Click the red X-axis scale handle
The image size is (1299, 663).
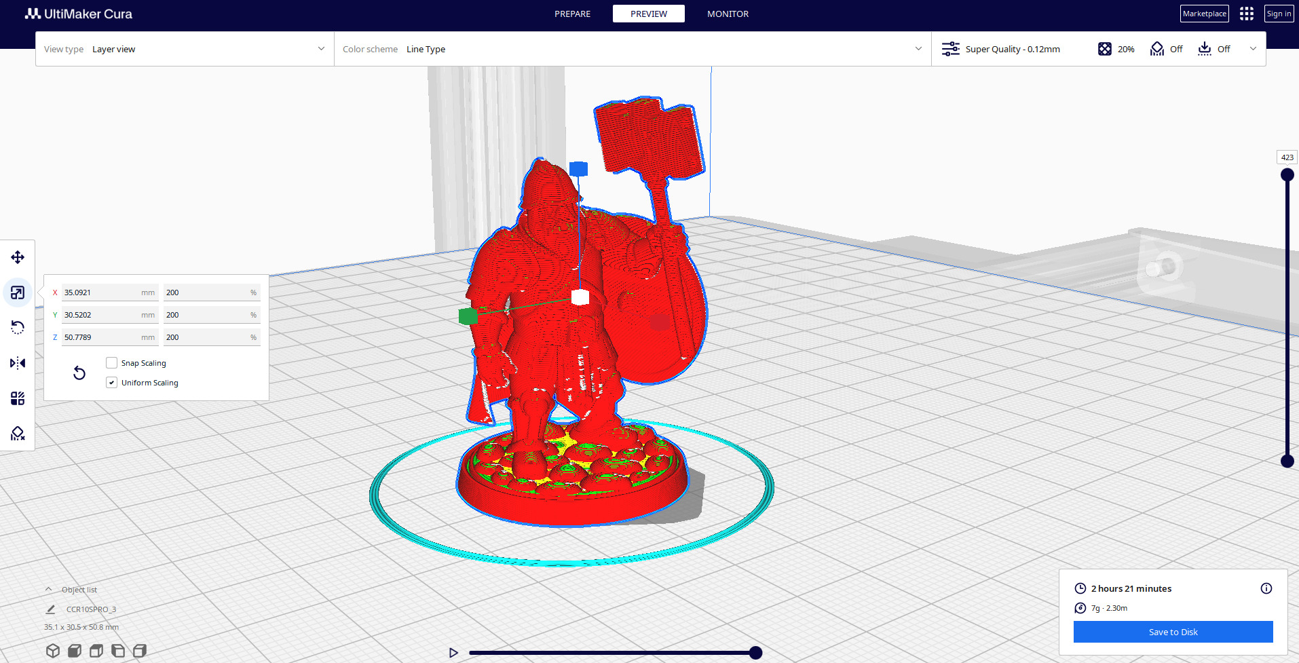pyautogui.click(x=660, y=322)
